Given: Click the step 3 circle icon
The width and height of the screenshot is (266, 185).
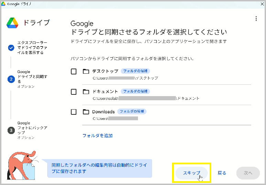Looking at the screenshot, I should click(11, 130).
